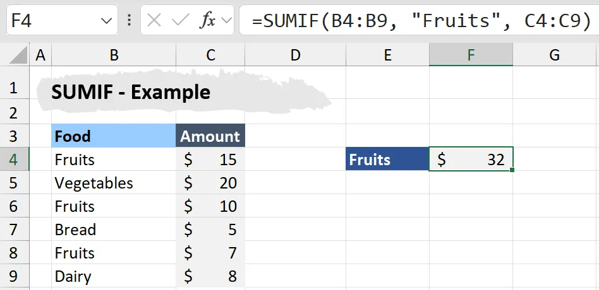Click the dark Amount header cell
Viewport: 599px width, 290px height.
pyautogui.click(x=210, y=136)
